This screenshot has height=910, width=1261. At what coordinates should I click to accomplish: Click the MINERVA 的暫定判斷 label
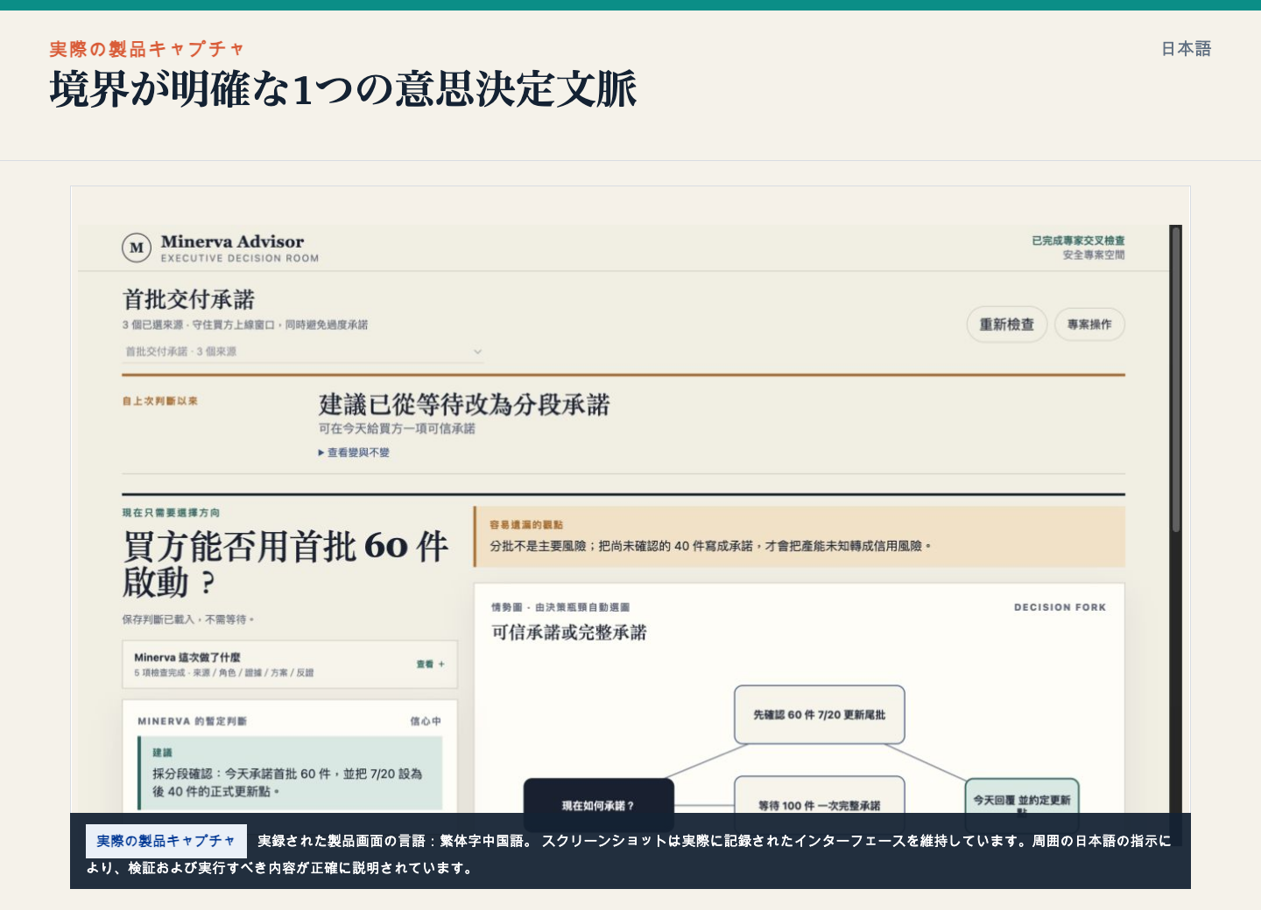pos(192,721)
